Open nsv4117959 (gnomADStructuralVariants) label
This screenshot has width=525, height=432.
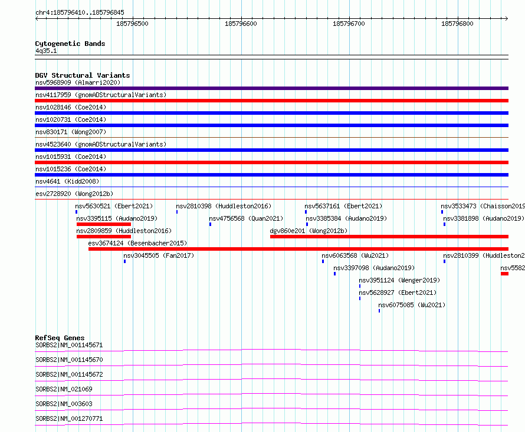point(101,95)
